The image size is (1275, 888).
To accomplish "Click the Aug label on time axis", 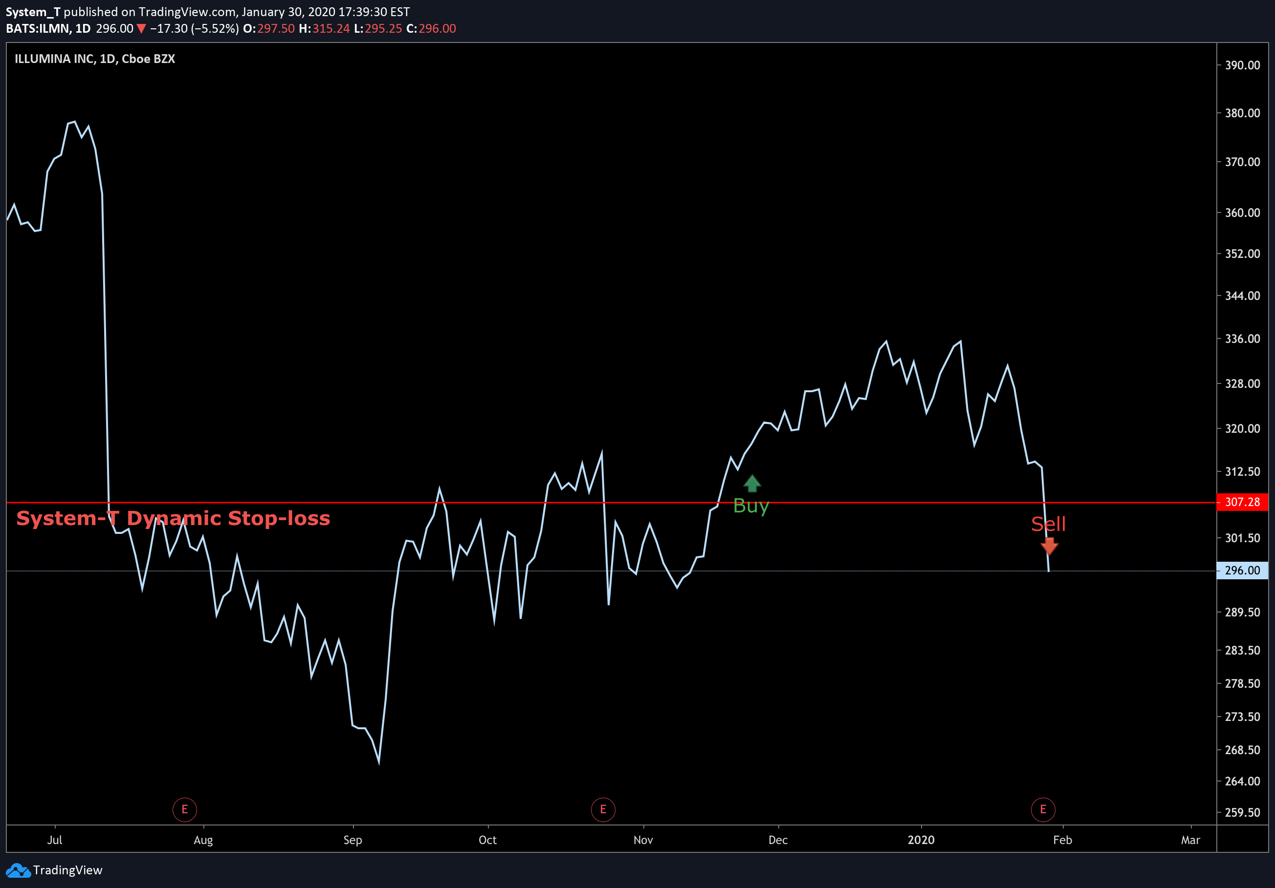I will [203, 840].
